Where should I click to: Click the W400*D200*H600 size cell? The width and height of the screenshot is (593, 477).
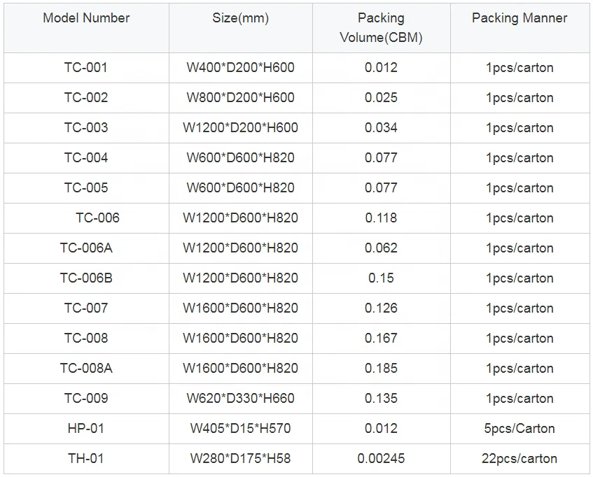coord(240,68)
